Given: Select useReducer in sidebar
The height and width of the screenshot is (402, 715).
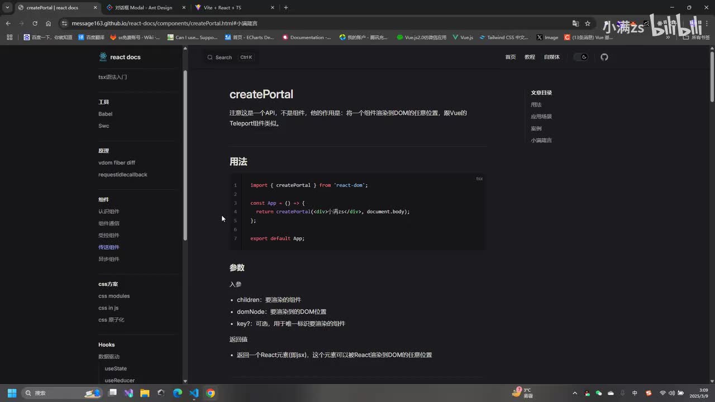Looking at the screenshot, I should coord(120,380).
